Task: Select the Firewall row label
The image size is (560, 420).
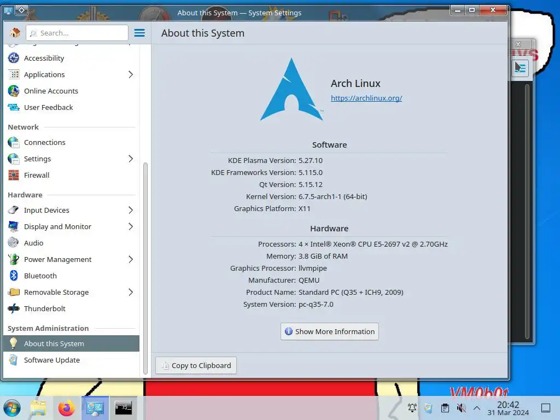Action: (x=37, y=176)
